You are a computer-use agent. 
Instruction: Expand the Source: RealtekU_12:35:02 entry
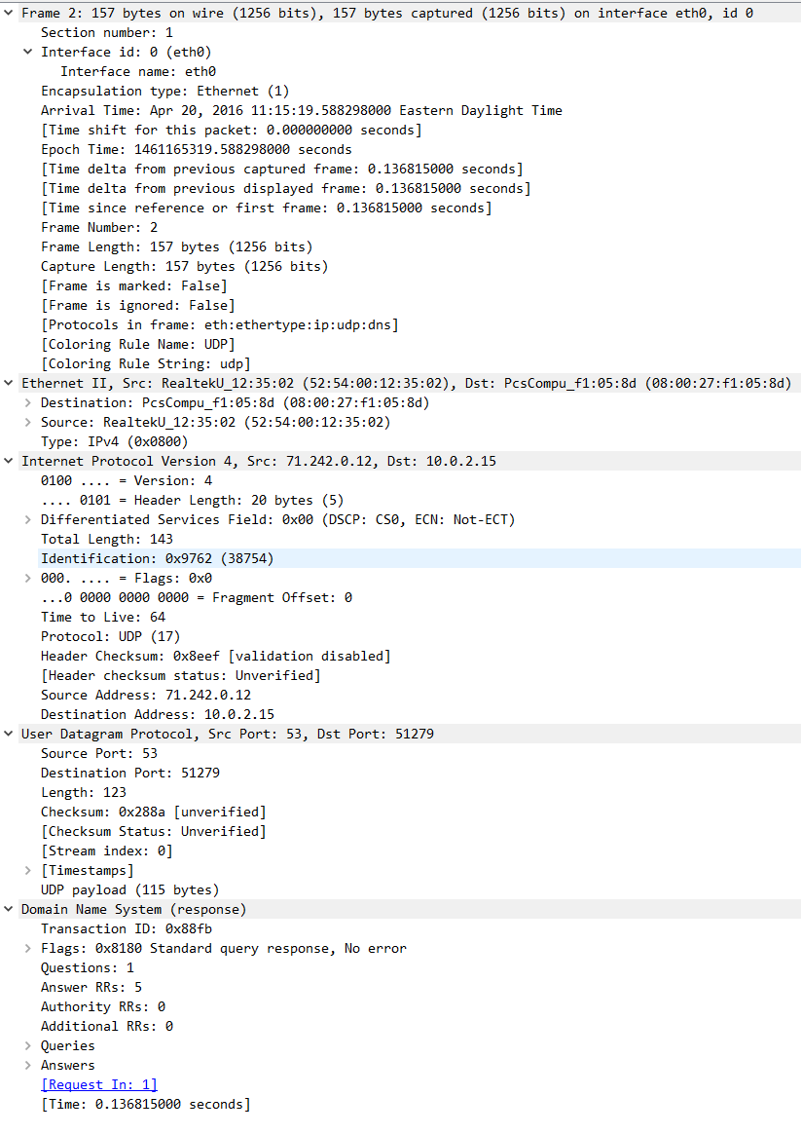27,422
